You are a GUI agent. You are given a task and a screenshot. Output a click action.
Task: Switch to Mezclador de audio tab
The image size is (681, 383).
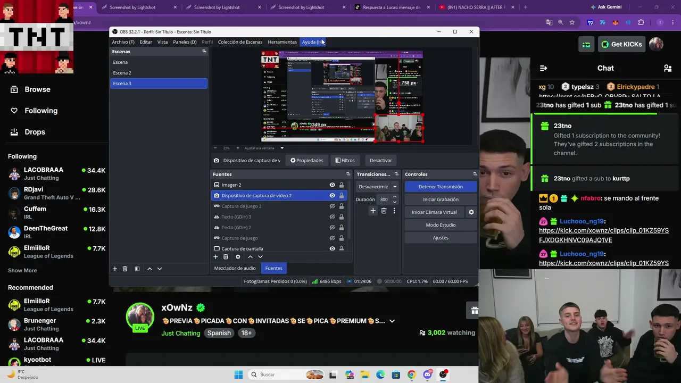[235, 268]
